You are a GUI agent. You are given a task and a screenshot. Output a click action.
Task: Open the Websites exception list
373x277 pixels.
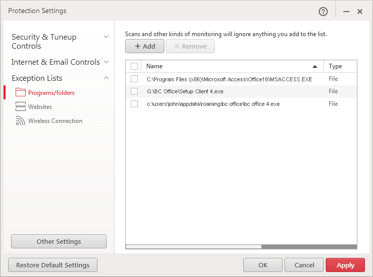tap(40, 107)
